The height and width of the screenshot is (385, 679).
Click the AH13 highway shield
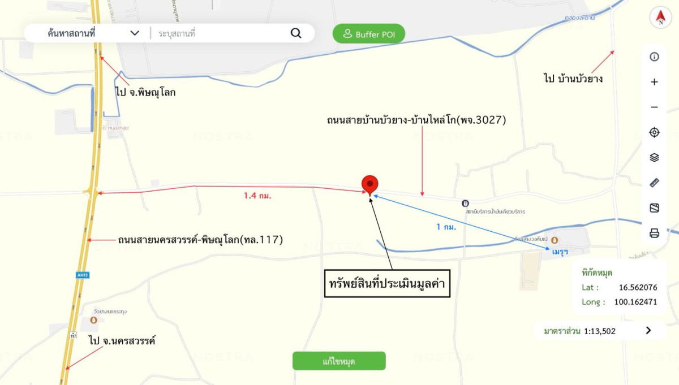[82, 275]
